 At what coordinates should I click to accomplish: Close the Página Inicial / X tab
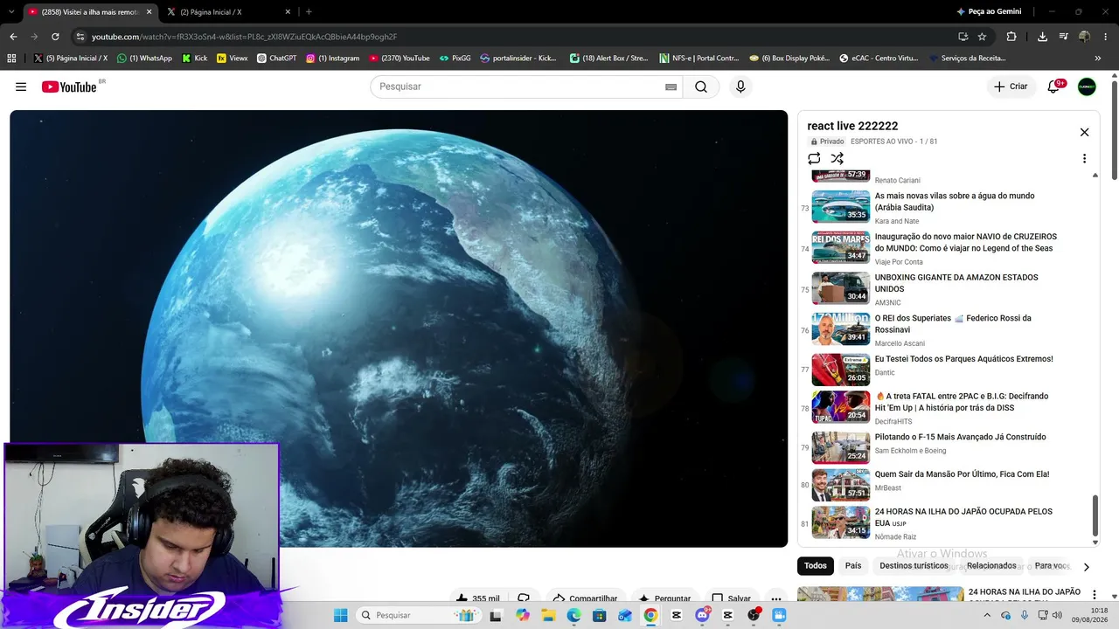click(x=288, y=12)
